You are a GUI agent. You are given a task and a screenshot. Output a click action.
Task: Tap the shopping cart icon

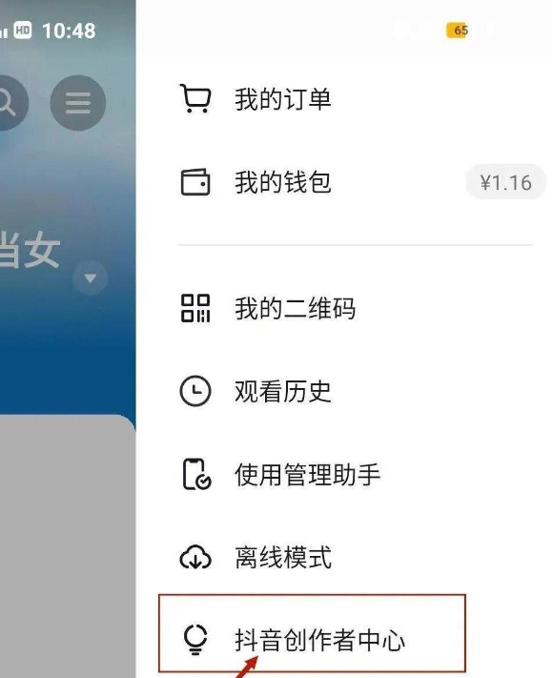point(195,98)
